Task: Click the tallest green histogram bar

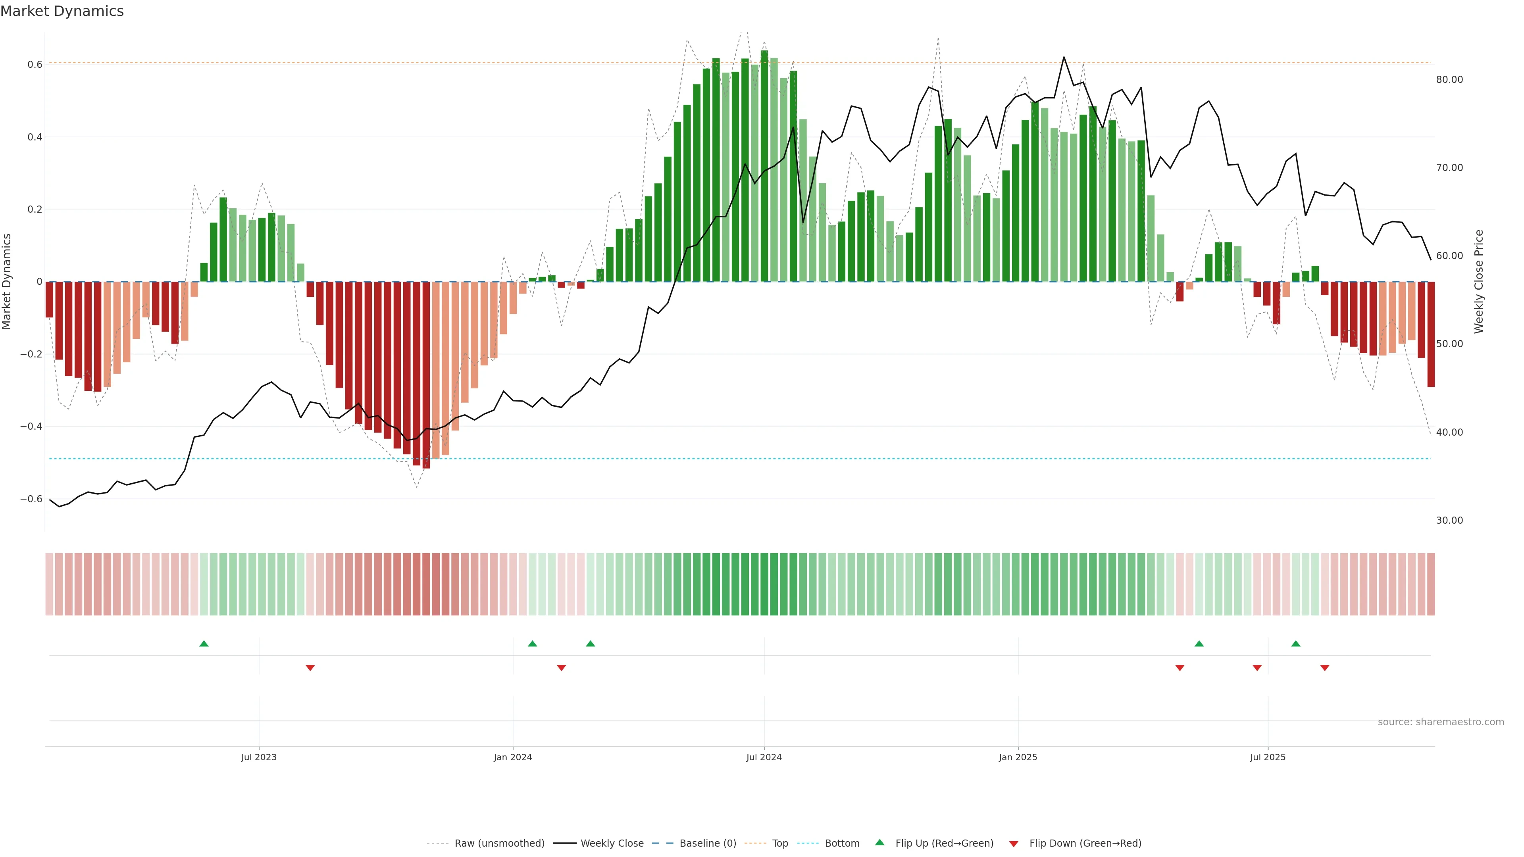Action: [x=764, y=165]
